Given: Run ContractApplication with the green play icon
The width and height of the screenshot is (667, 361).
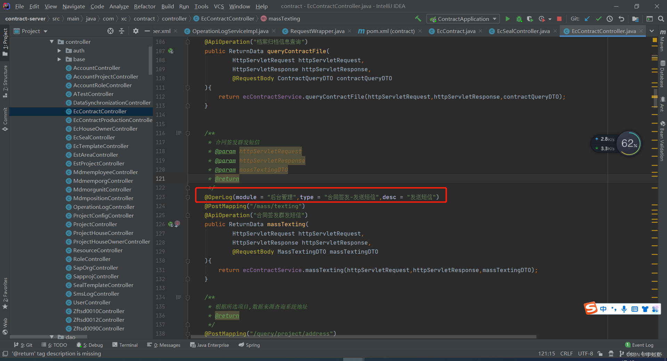Looking at the screenshot, I should (x=508, y=19).
